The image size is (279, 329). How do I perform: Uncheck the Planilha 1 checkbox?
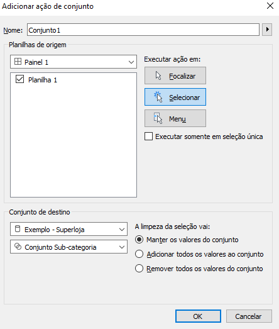pos(19,79)
